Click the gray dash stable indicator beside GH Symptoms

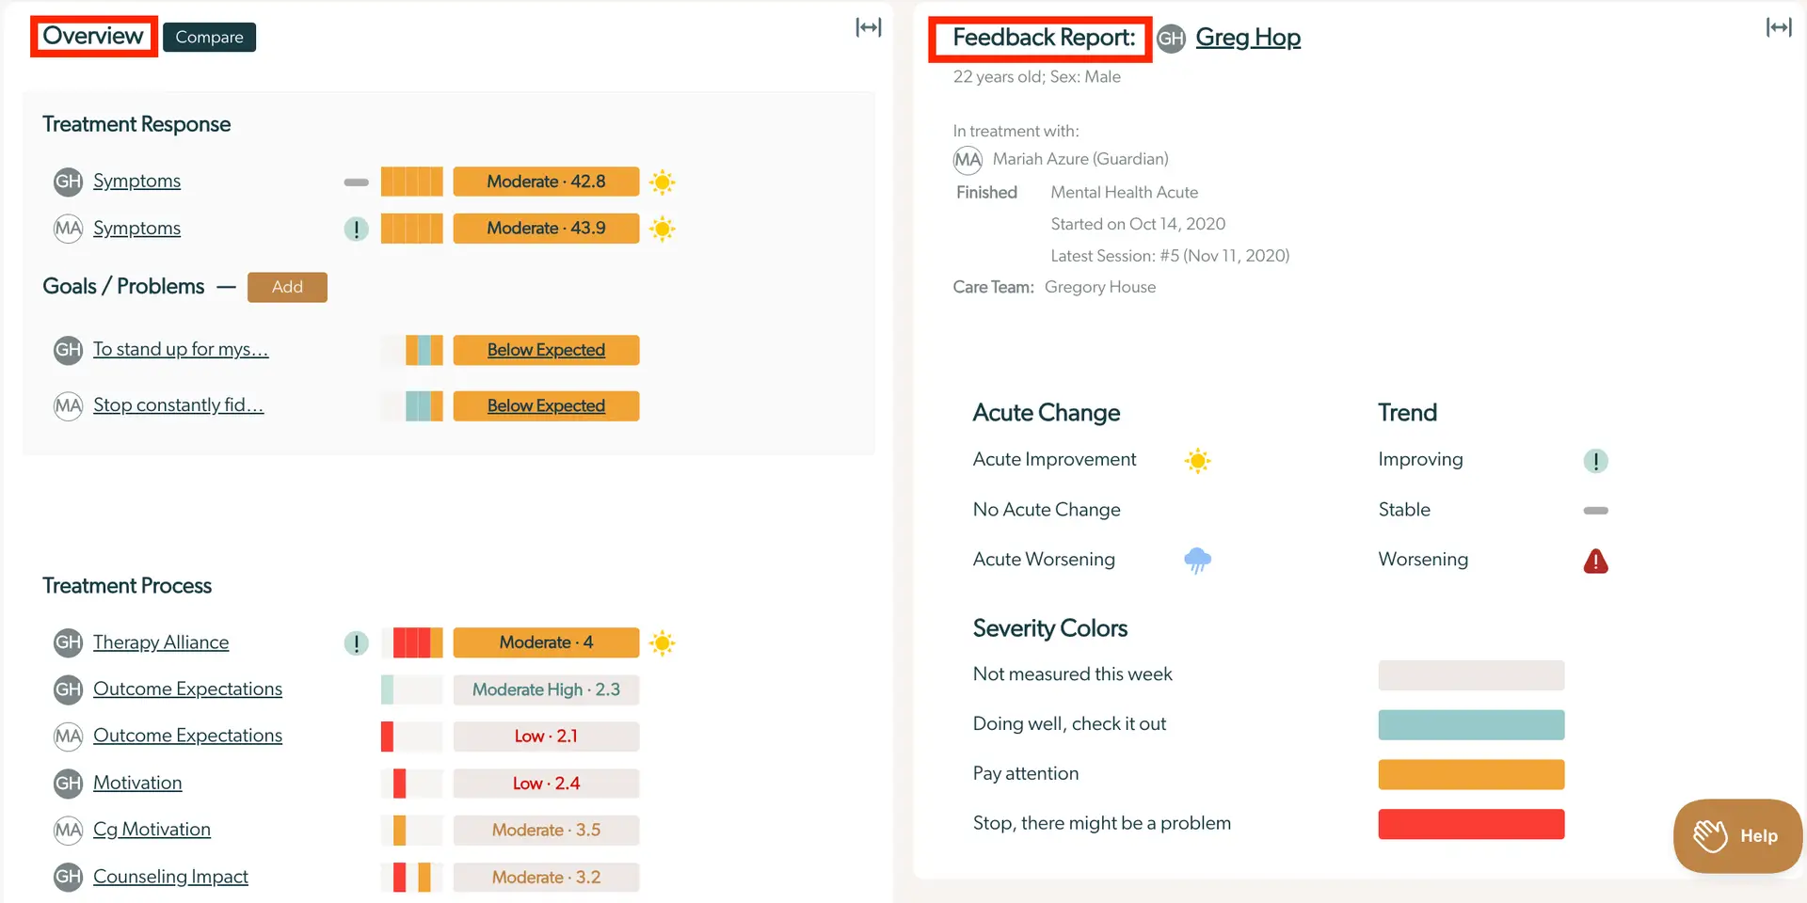(x=356, y=182)
